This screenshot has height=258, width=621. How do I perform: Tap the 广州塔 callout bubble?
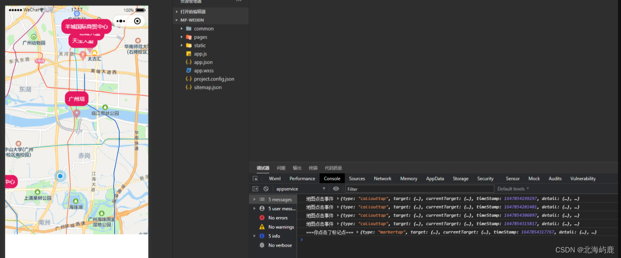77,99
